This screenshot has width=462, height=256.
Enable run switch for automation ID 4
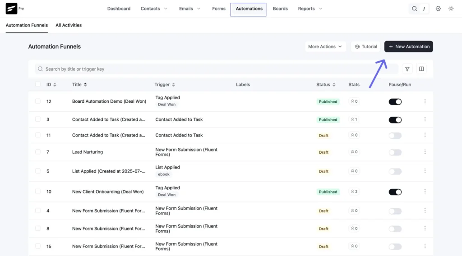point(395,211)
